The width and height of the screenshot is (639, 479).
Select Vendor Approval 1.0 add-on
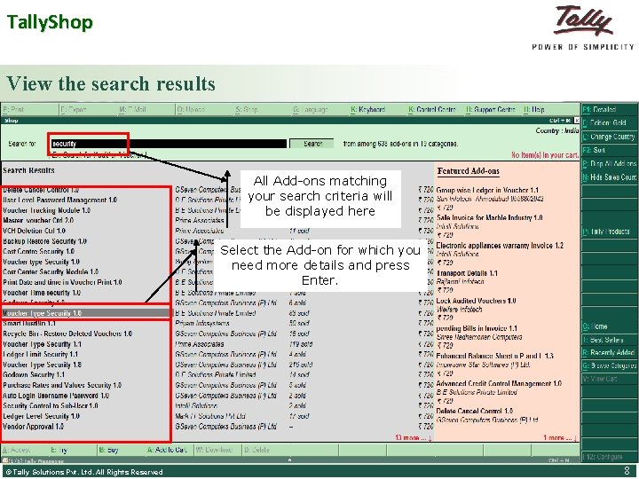click(34, 427)
